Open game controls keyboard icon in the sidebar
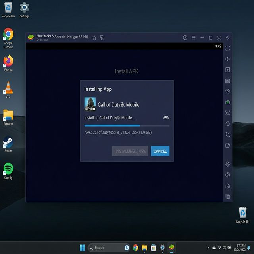 tap(227, 81)
